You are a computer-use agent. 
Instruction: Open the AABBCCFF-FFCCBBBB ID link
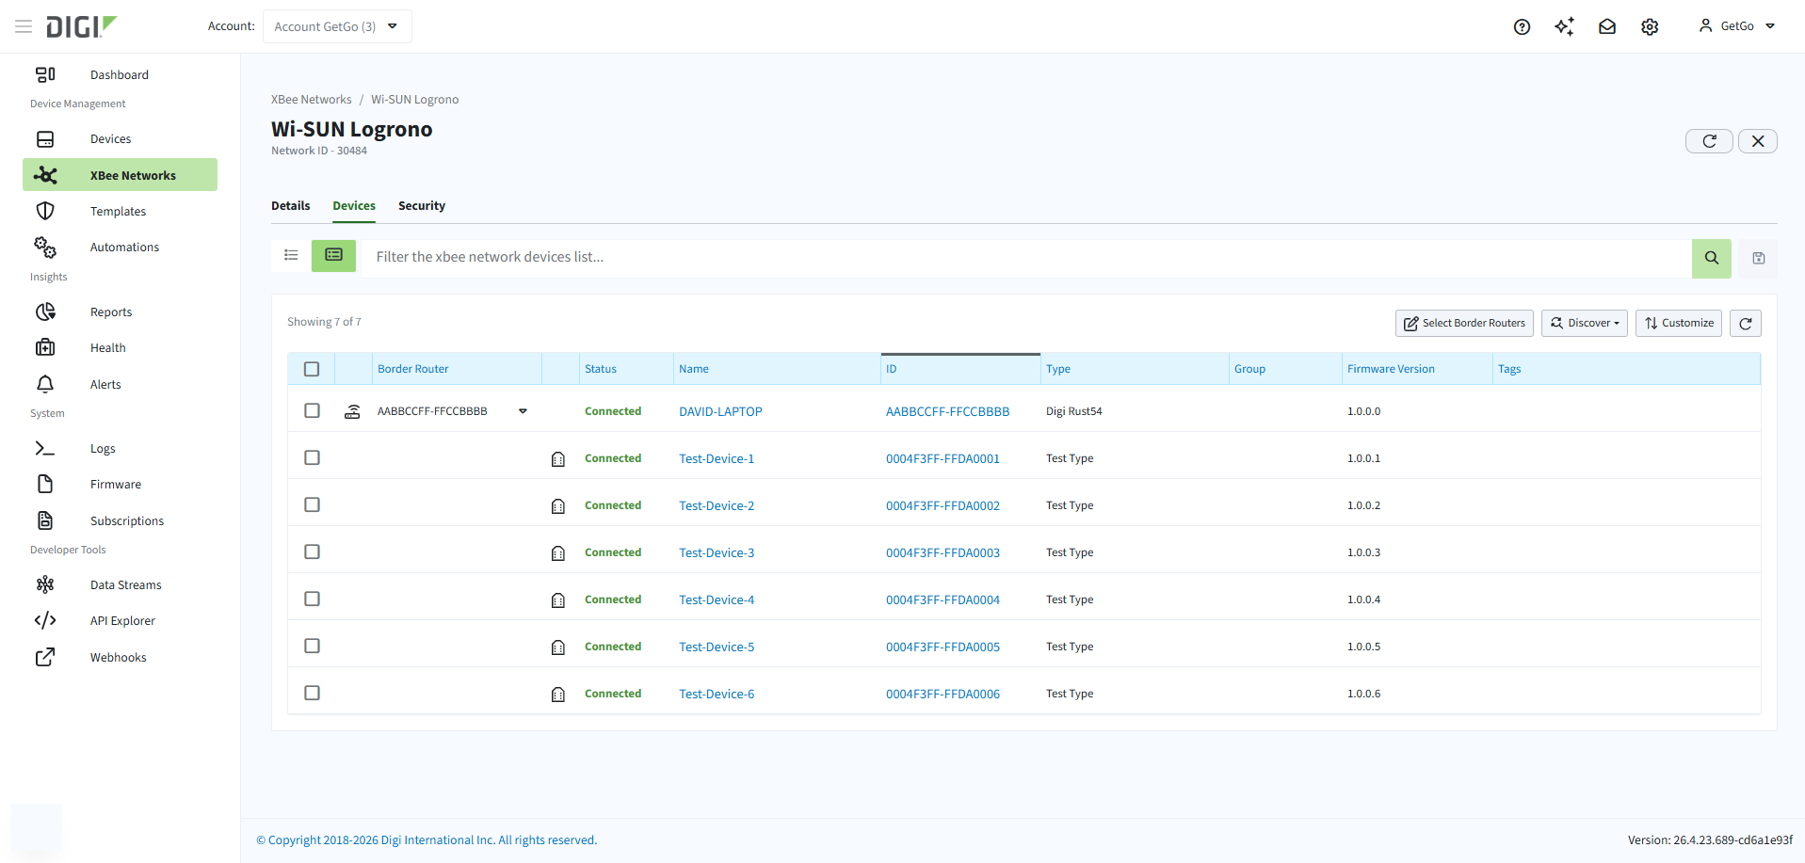[x=947, y=411]
